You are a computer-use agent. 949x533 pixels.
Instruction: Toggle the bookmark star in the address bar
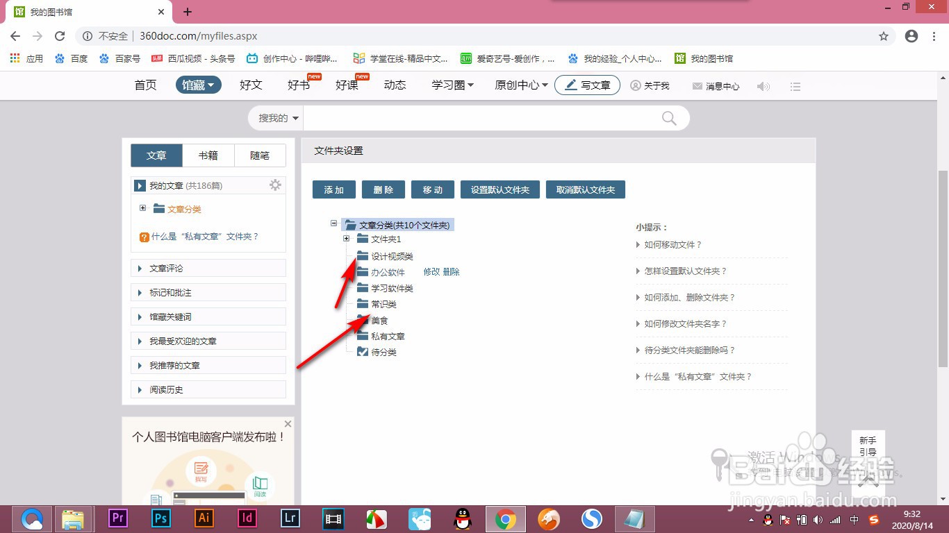[x=882, y=36]
